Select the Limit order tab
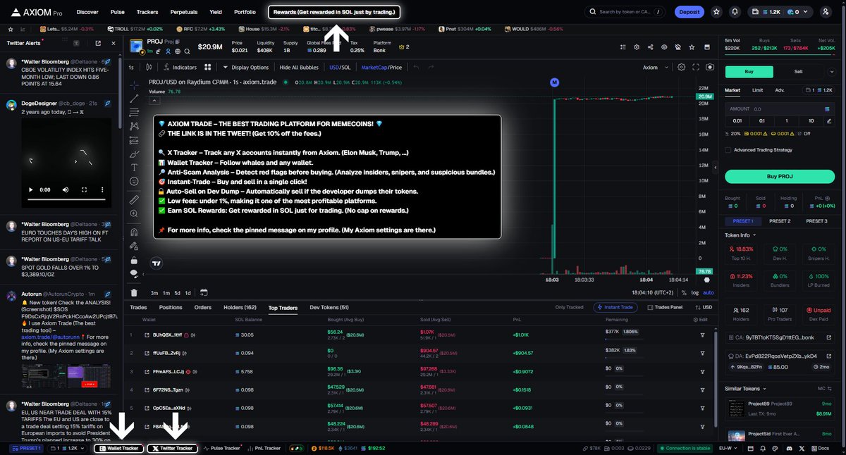This screenshot has height=455, width=846. point(757,90)
